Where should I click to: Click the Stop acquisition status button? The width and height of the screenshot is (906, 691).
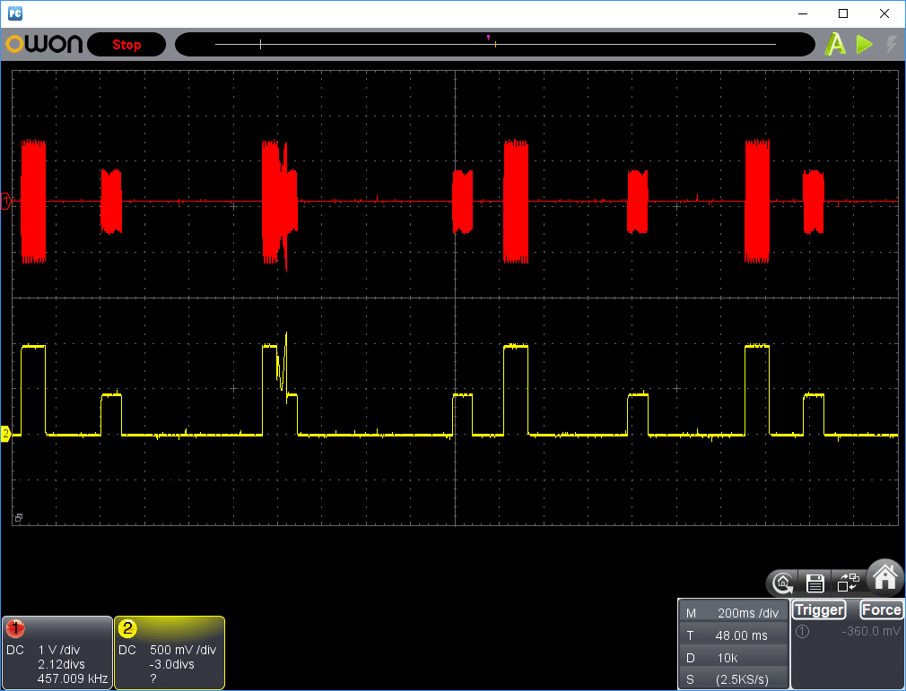click(126, 45)
